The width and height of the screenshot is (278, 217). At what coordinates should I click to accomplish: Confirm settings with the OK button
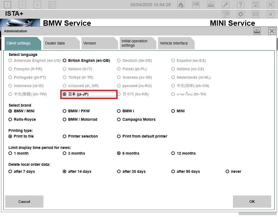252,202
